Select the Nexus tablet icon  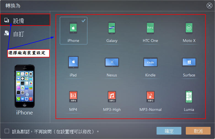coord(112,62)
